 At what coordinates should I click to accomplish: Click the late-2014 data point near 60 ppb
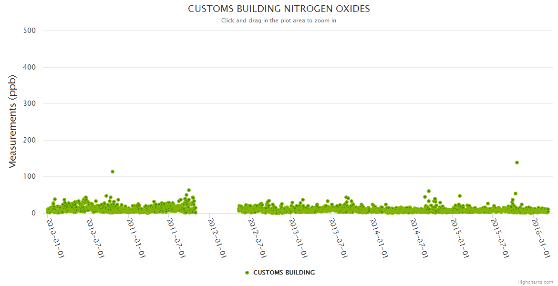pos(429,191)
